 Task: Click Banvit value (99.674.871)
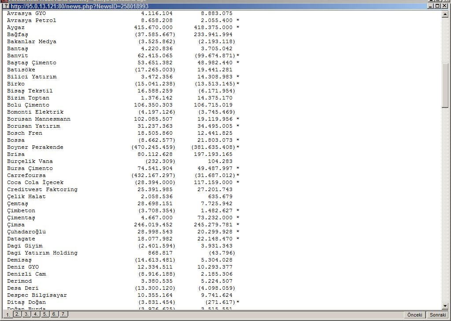pyautogui.click(x=215, y=55)
